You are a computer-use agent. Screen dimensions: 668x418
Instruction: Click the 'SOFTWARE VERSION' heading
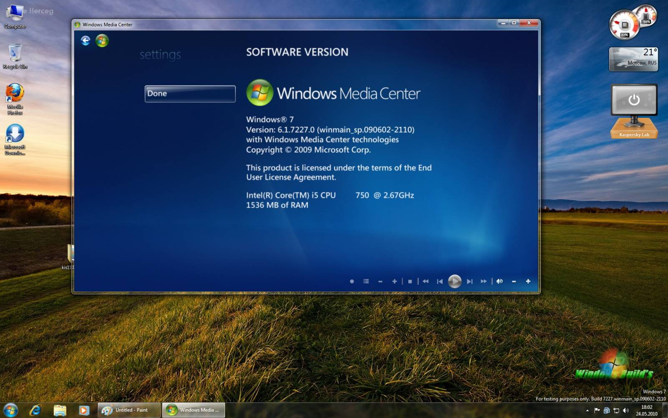[x=297, y=52]
